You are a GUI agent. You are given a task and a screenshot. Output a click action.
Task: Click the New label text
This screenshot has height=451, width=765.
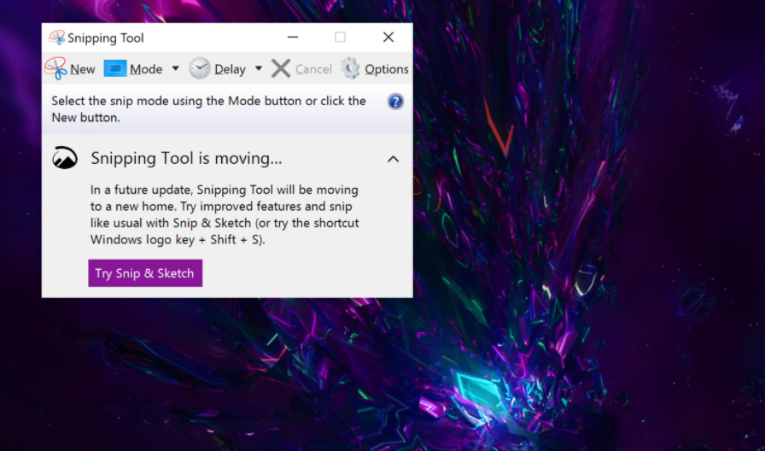(83, 70)
